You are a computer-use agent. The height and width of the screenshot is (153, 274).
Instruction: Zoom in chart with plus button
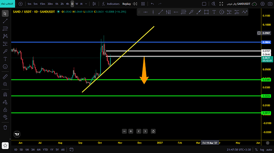point(131,131)
